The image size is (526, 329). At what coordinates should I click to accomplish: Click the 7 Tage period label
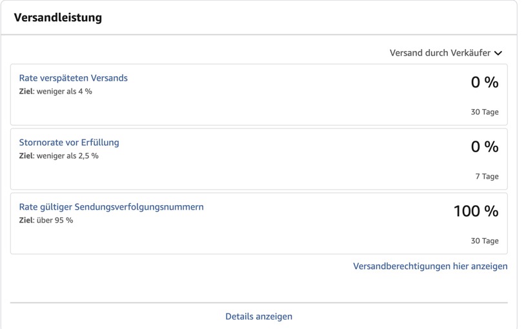(x=487, y=176)
